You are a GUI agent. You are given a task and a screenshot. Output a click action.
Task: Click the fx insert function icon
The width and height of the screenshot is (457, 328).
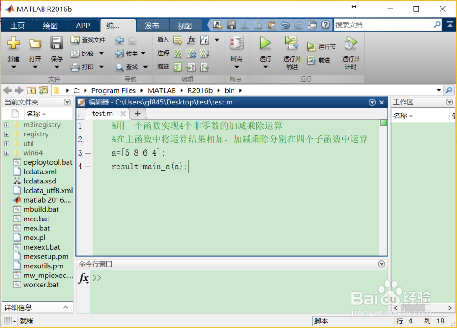tap(191, 40)
